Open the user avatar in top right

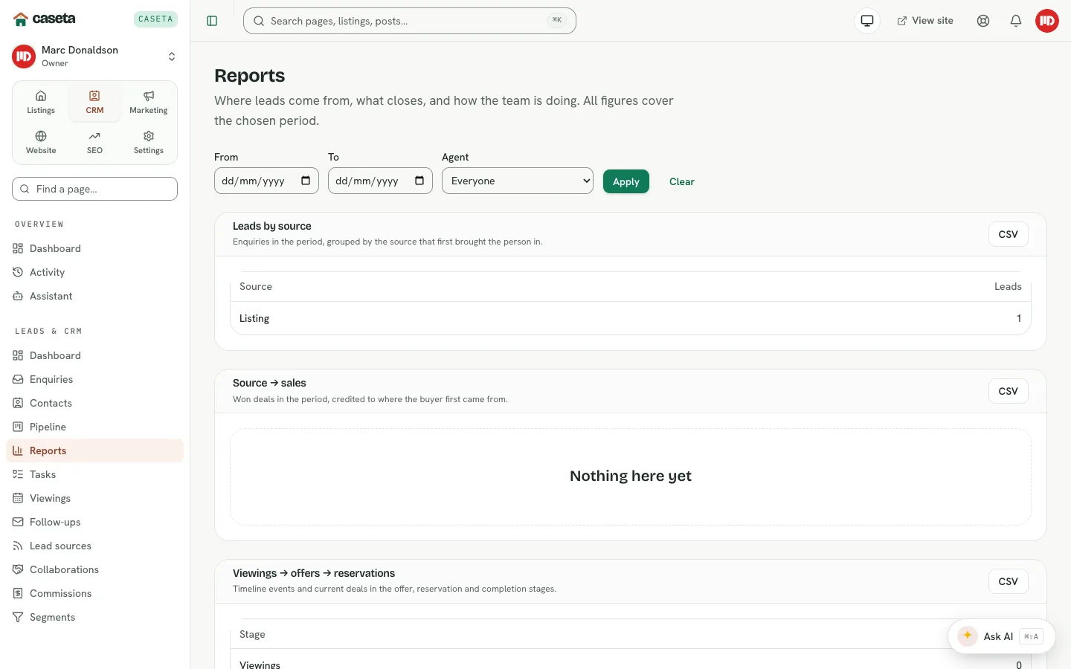(x=1047, y=21)
